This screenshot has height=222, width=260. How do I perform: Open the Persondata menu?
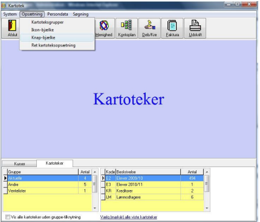coord(57,14)
